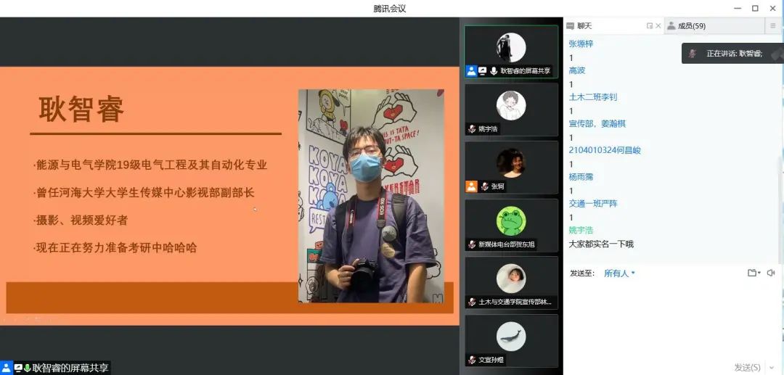Click the speaker icon in chat toolbar

click(x=770, y=273)
